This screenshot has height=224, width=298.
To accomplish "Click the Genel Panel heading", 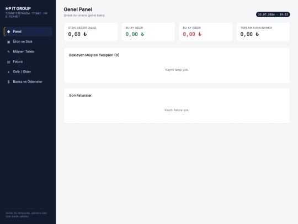I will coord(78,9).
